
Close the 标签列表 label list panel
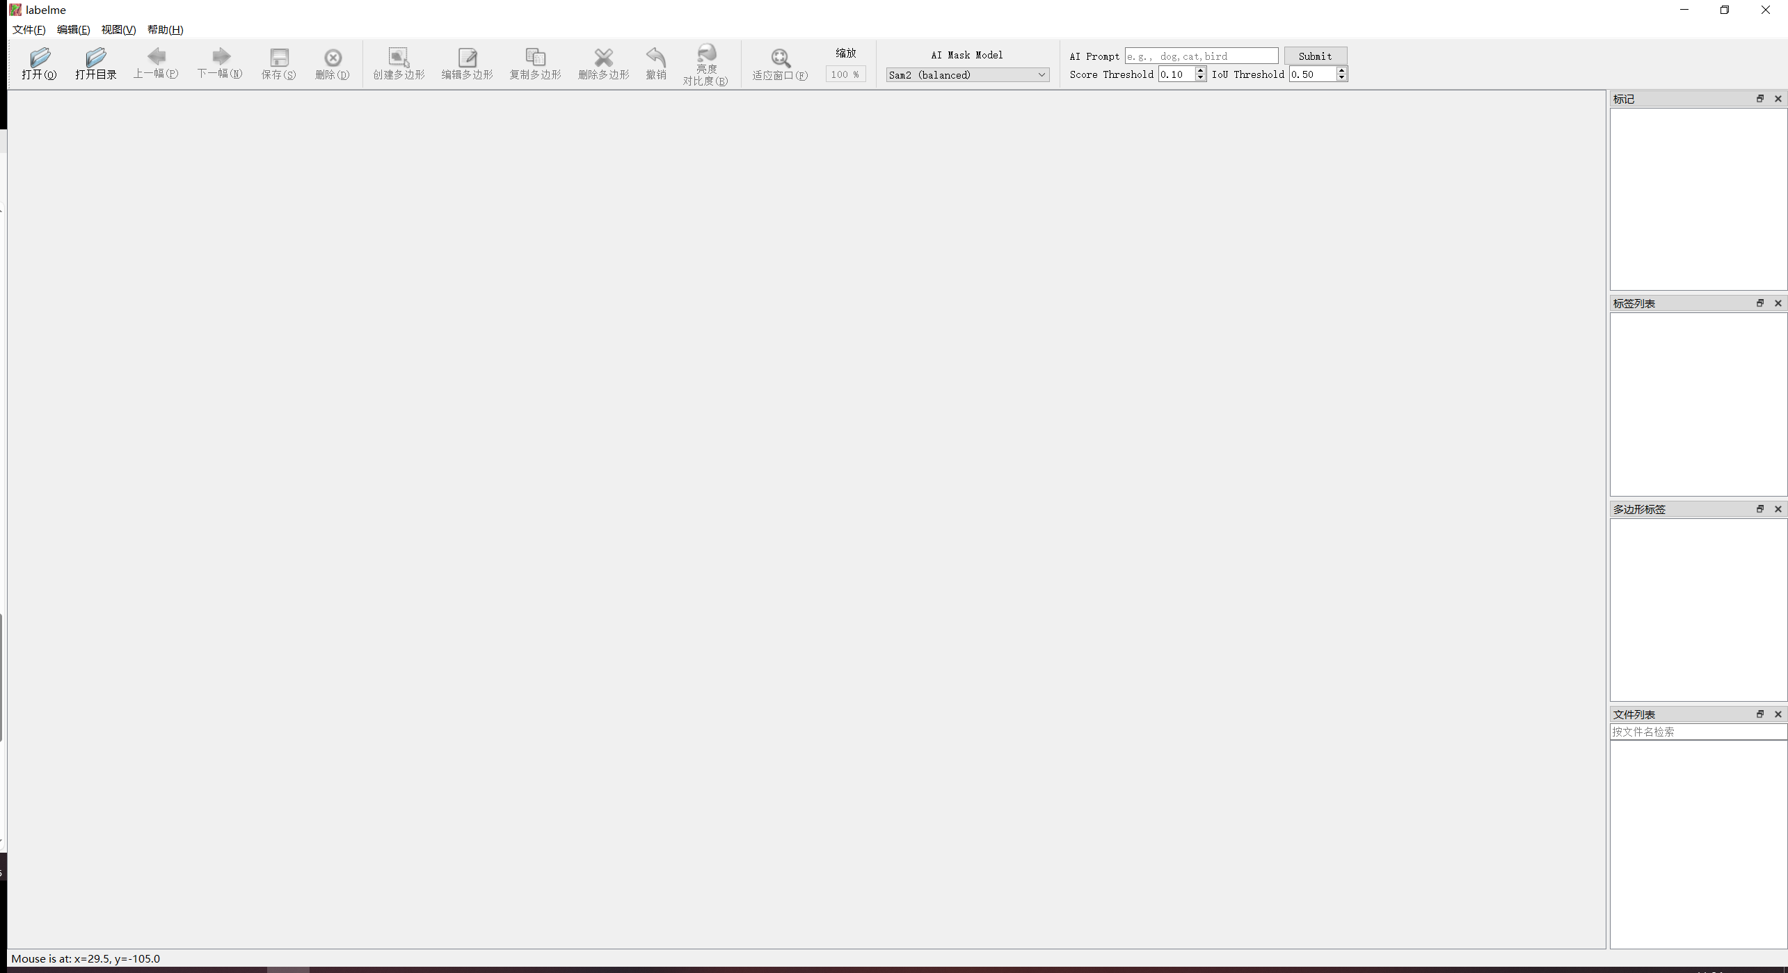tap(1778, 303)
